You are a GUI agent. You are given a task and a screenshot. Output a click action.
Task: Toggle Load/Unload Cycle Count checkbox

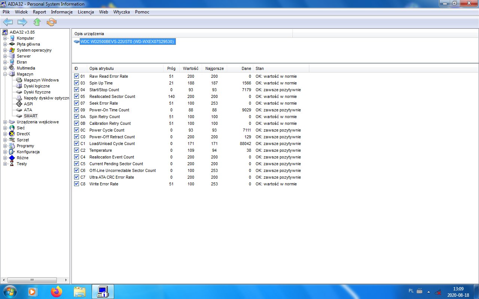[x=76, y=144]
